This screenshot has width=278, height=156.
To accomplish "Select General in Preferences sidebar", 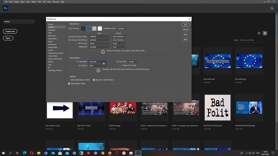I will coord(51,24).
